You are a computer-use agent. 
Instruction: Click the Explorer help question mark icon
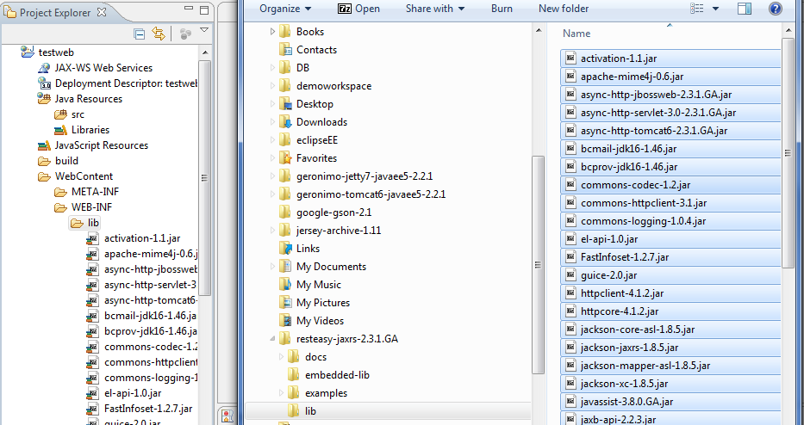(x=774, y=9)
